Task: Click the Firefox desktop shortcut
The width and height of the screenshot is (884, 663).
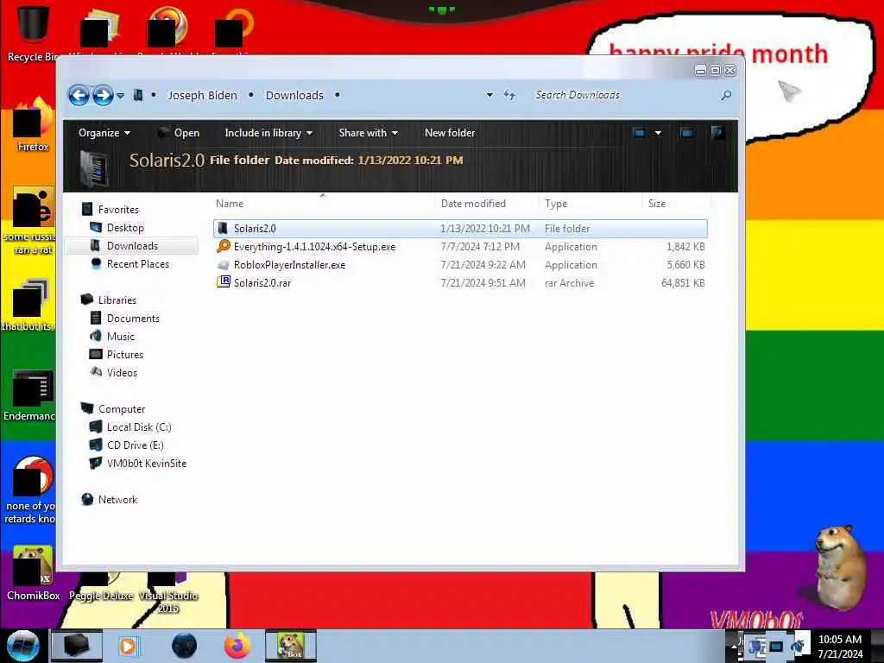Action: 33,124
